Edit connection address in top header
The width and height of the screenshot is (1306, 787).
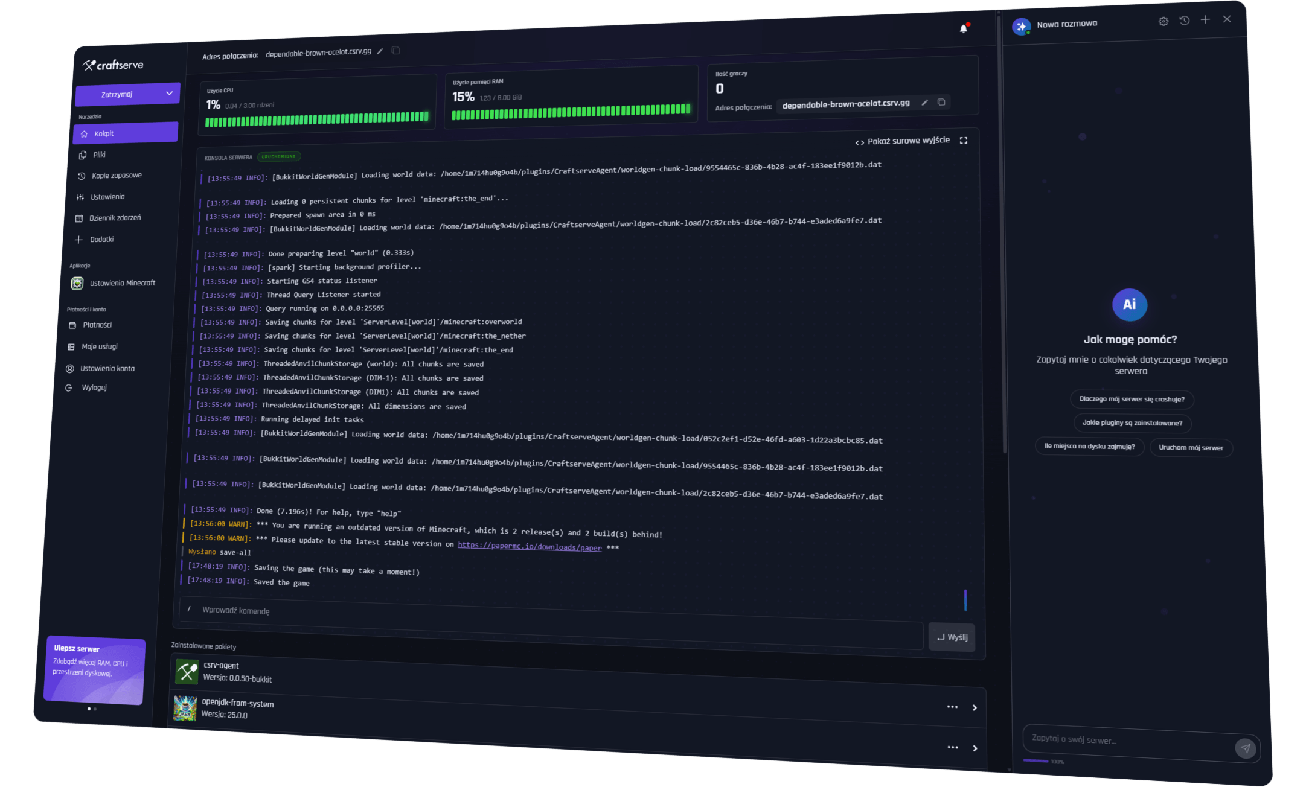point(380,51)
